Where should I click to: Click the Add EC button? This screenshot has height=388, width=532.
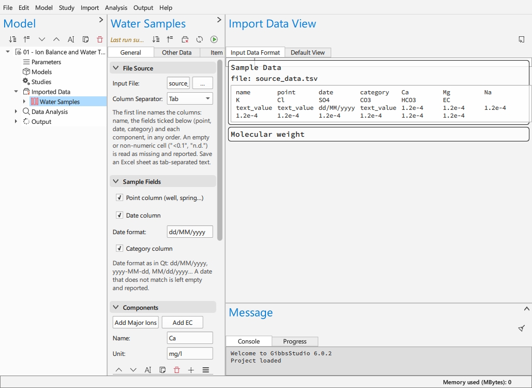pyautogui.click(x=183, y=322)
